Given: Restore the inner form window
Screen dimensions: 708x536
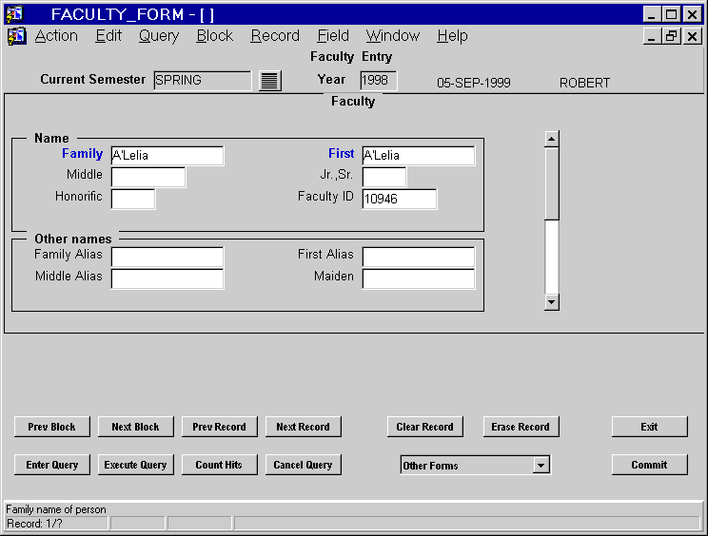Looking at the screenshot, I should point(672,36).
